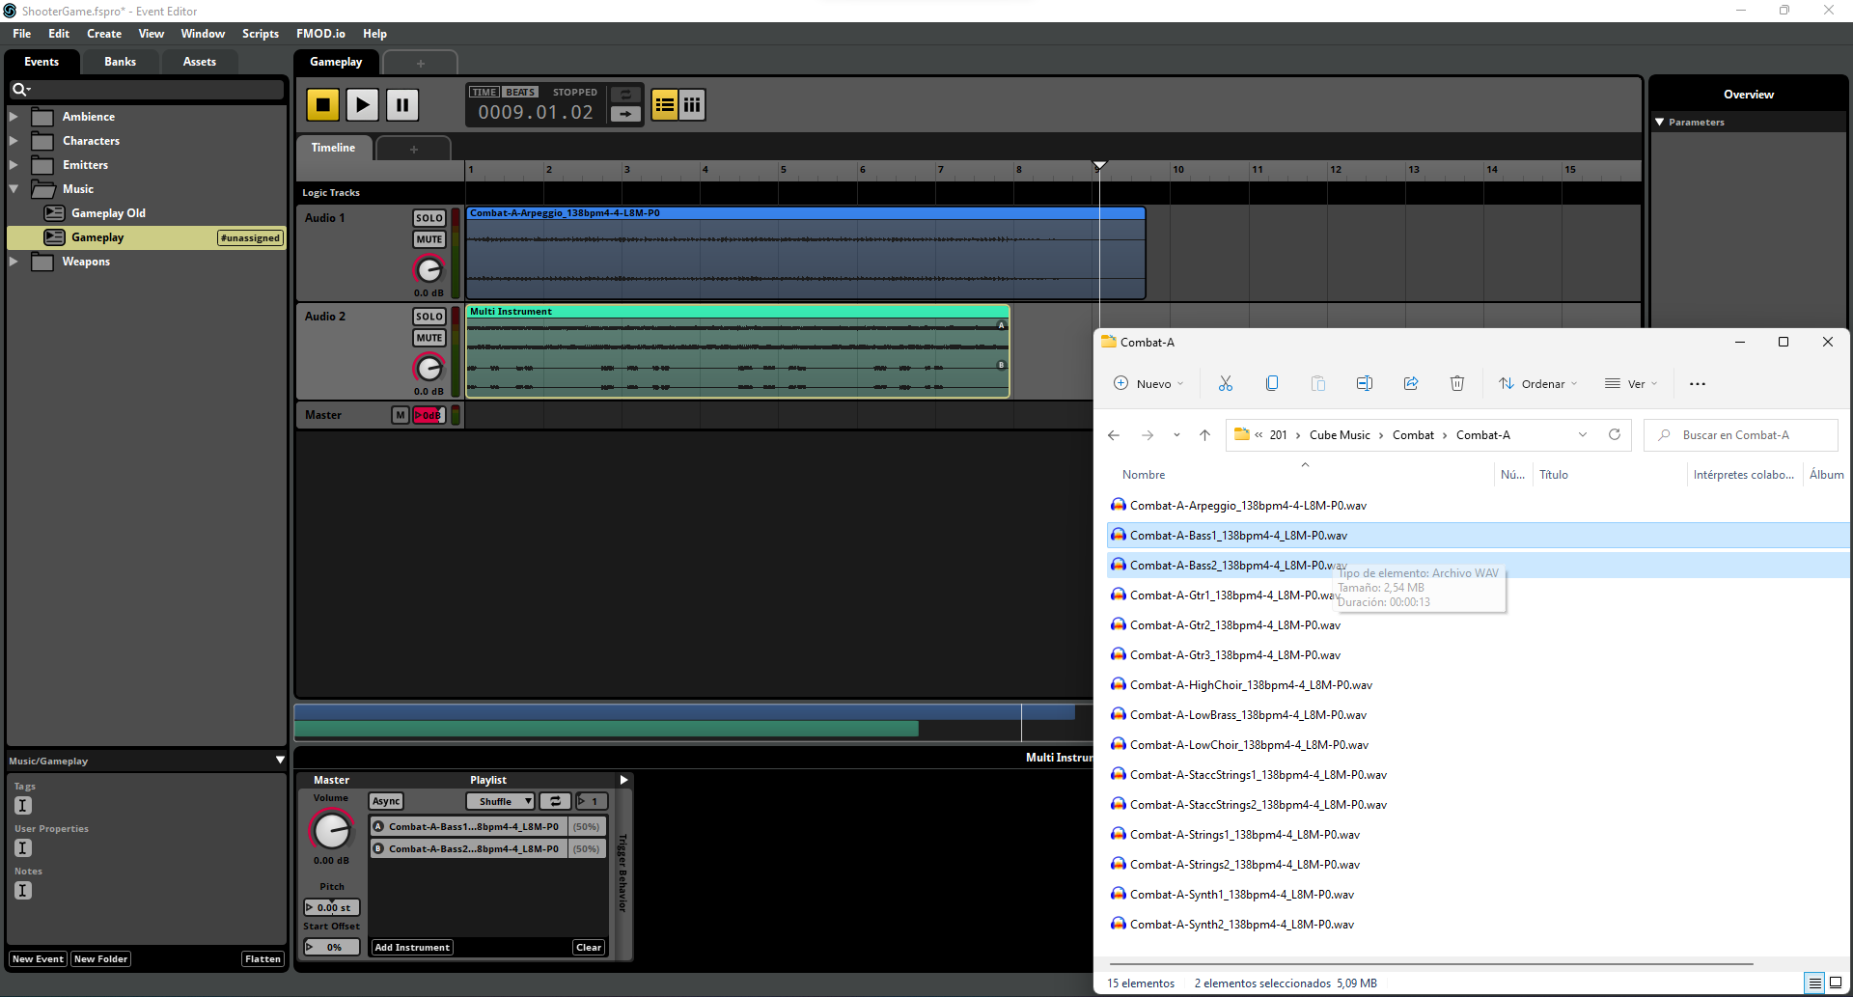Toggle the Master track M mute button
This screenshot has width=1853, height=997.
pyautogui.click(x=401, y=415)
